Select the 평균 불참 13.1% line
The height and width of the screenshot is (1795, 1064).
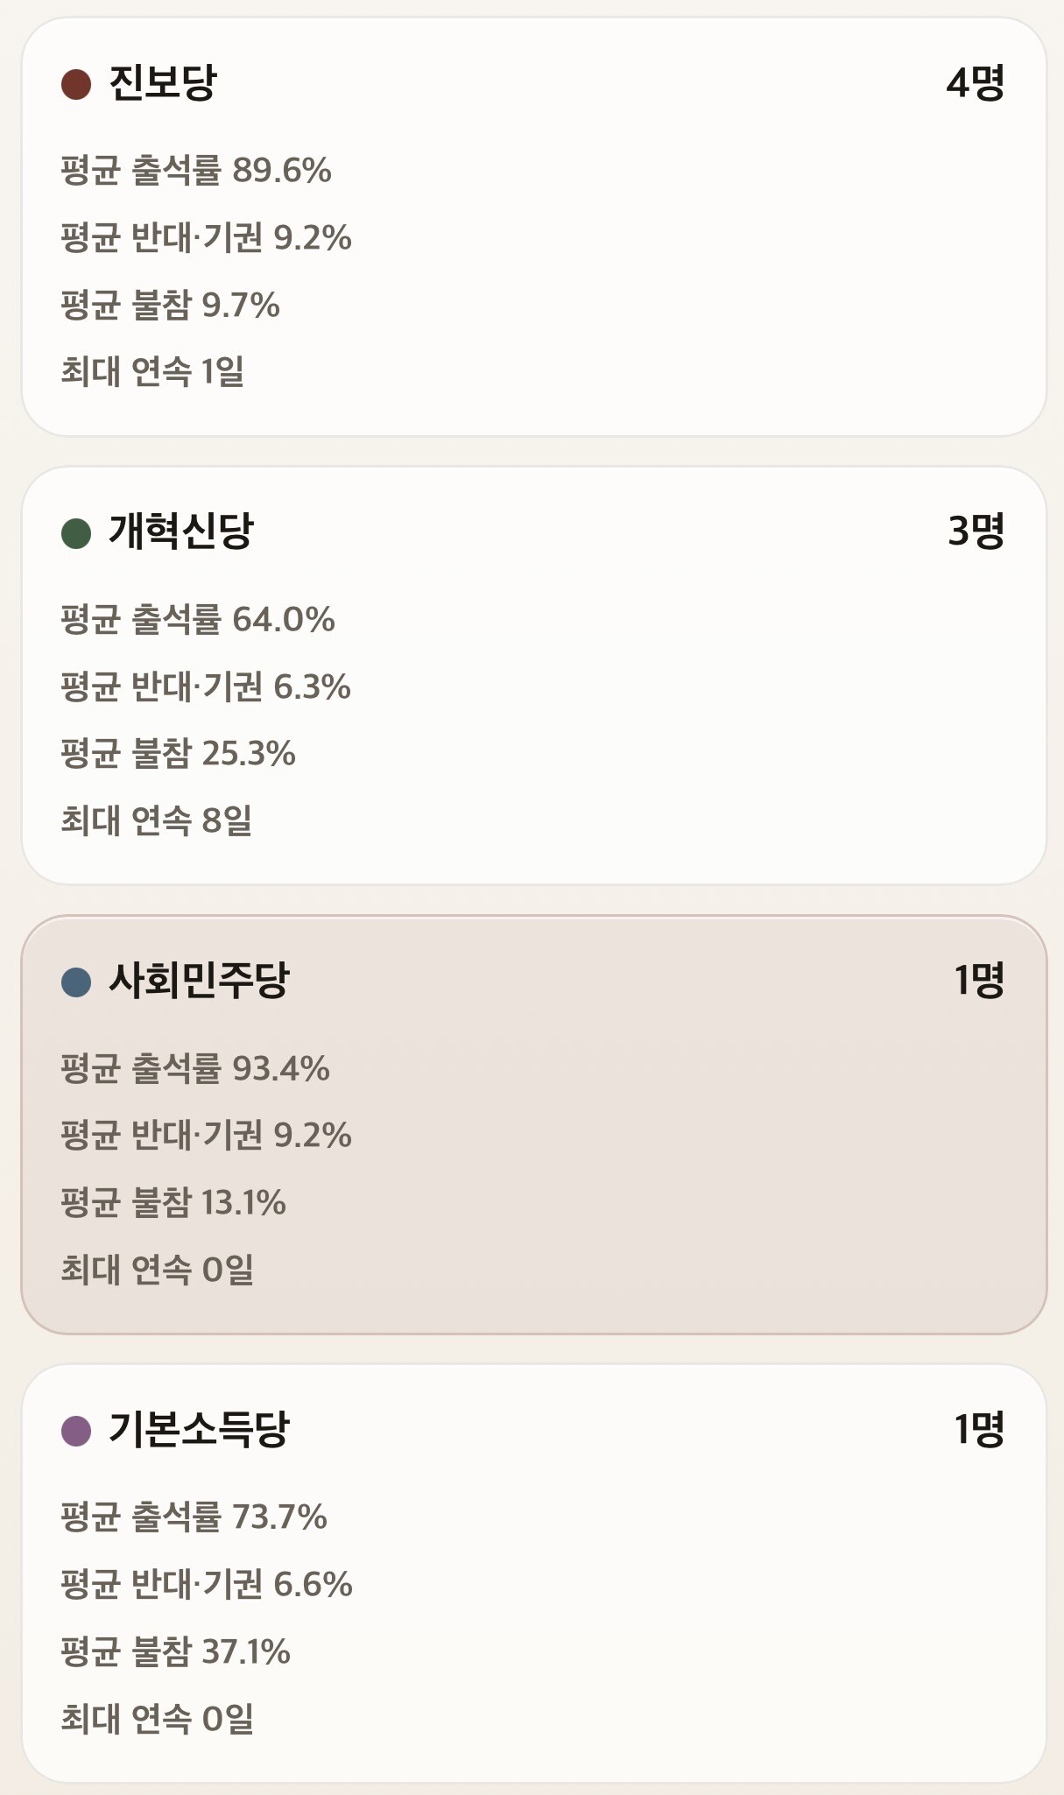pyautogui.click(x=173, y=1202)
